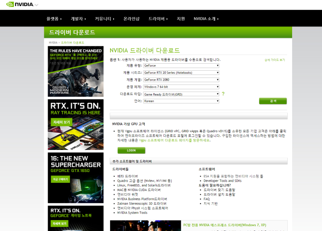Open the 베타 드라이버 link
The image size is (322, 231).
tap(127, 176)
